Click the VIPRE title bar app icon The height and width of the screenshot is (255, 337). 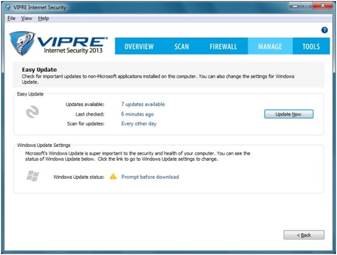tap(8, 8)
